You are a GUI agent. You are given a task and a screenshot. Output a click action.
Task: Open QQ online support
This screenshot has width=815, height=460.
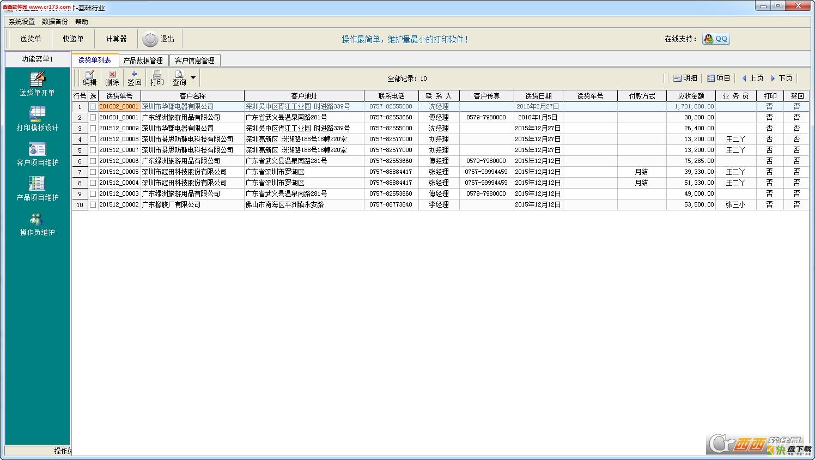point(716,39)
